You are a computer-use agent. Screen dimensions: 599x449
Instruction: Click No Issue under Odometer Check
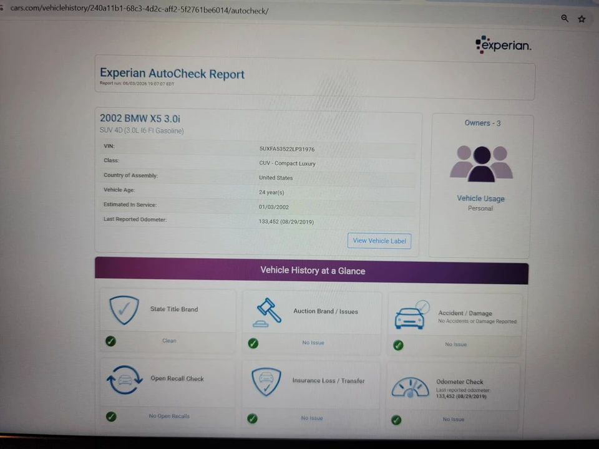(454, 419)
